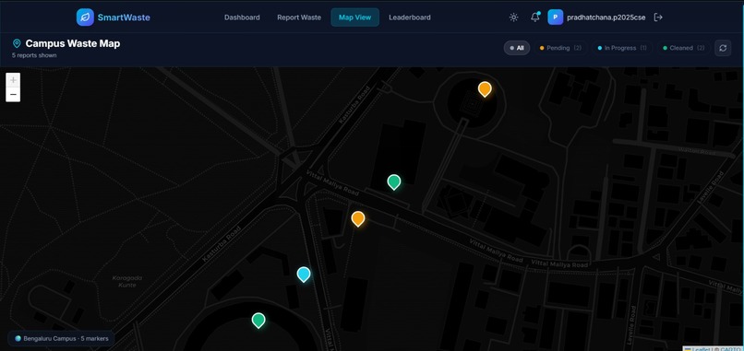Go to the Dashboard tab
Screen dimensions: 744x351
coord(242,18)
